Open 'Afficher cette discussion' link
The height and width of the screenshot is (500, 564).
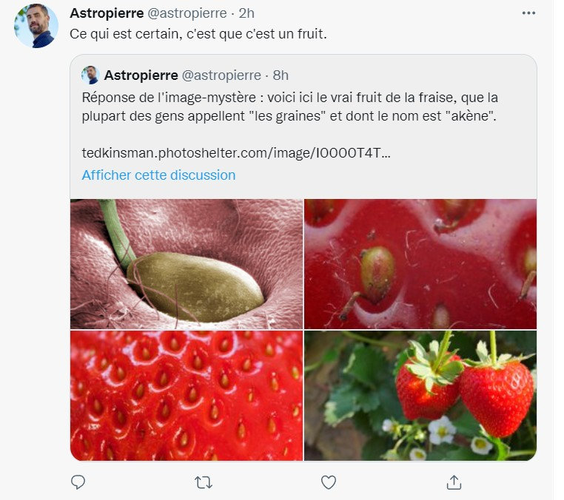pos(158,175)
